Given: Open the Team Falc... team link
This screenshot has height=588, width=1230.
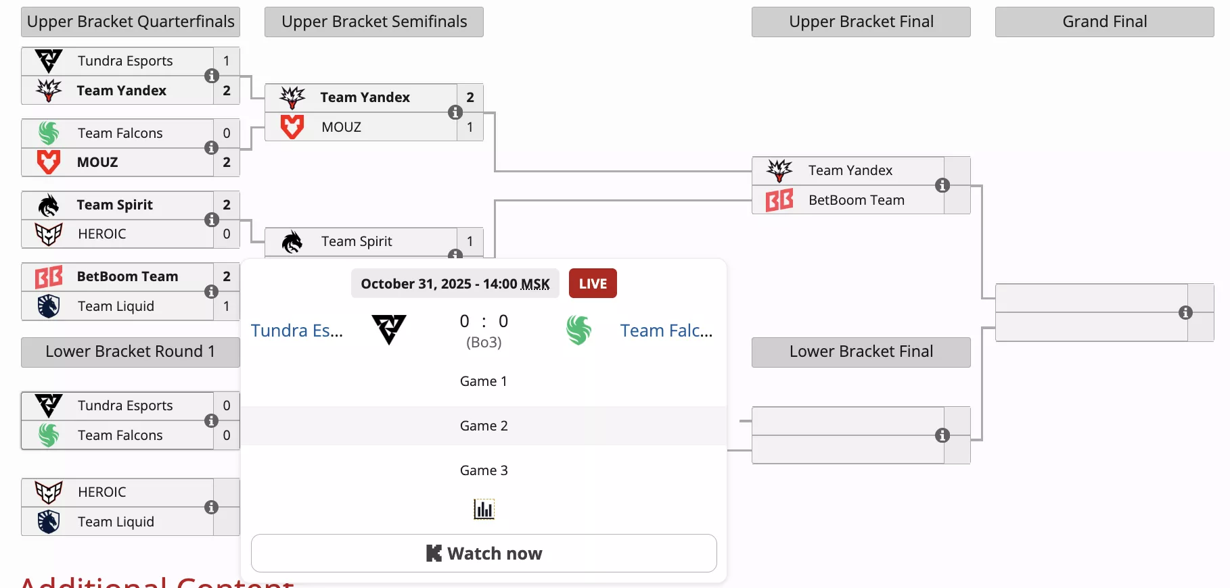Looking at the screenshot, I should pos(666,330).
